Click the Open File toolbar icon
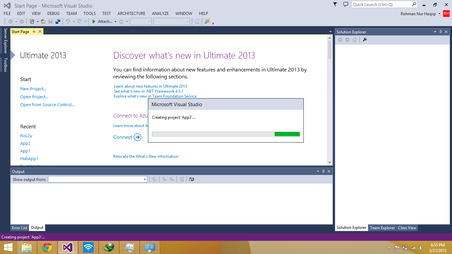This screenshot has width=452, height=254. coord(43,21)
